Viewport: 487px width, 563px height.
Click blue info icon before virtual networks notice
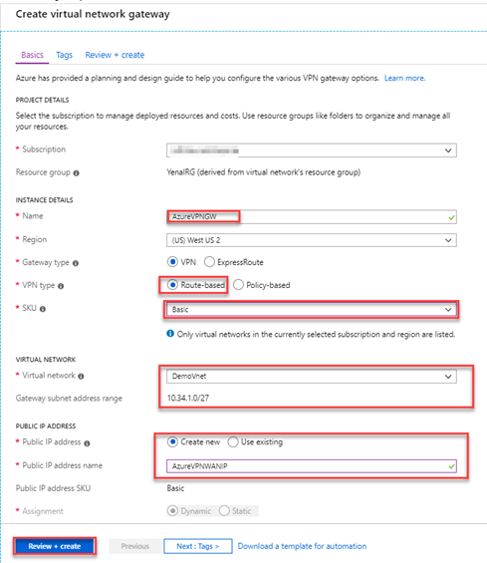(170, 334)
